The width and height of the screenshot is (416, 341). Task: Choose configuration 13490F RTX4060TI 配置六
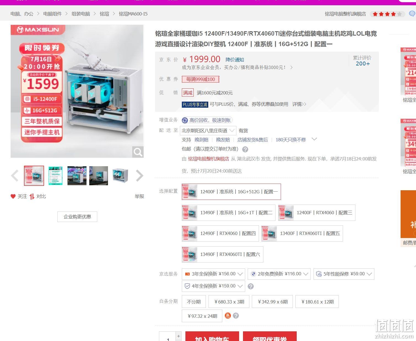coord(223,254)
